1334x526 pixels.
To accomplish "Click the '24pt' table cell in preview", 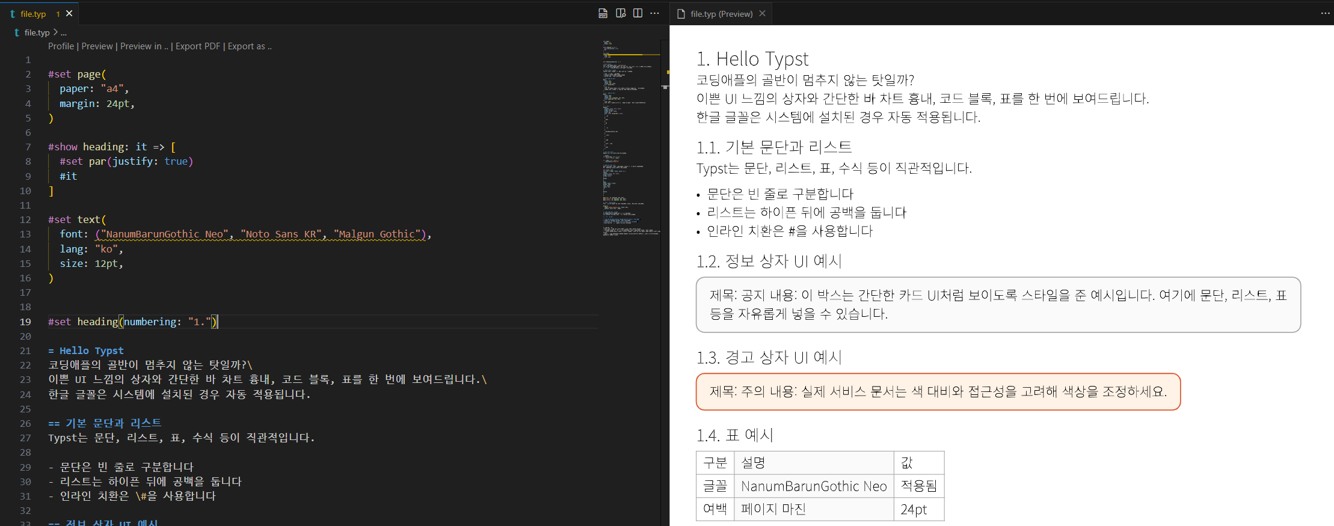I will (919, 509).
